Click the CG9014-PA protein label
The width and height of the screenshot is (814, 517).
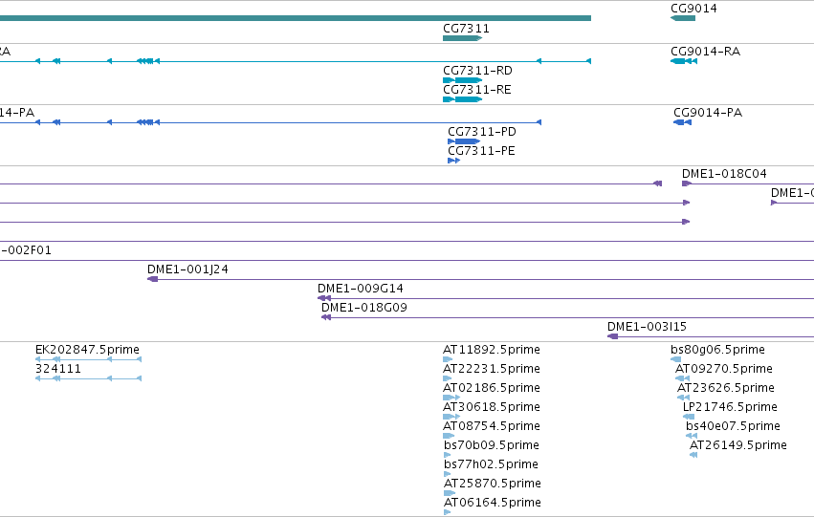coord(708,113)
